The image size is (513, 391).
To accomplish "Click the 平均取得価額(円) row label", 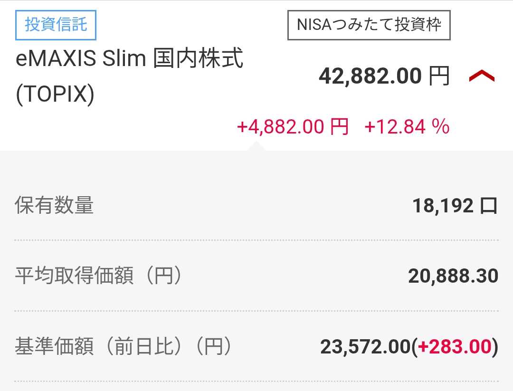I will click(98, 276).
